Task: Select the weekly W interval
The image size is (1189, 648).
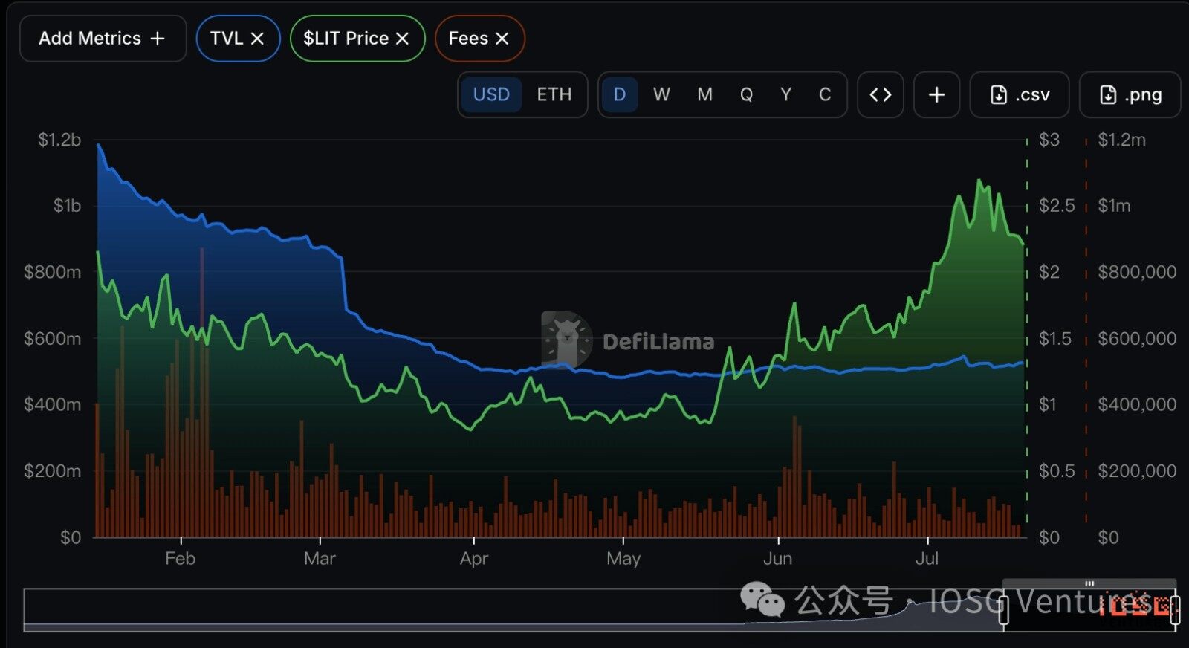Action: (x=661, y=94)
